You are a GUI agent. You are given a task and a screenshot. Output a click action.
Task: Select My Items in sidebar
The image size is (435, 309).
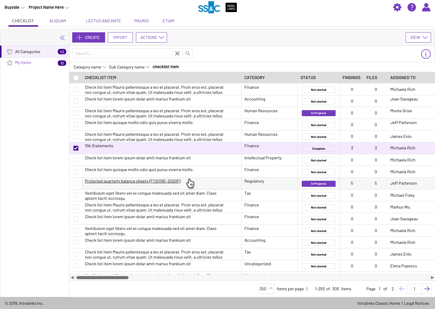coord(35,63)
